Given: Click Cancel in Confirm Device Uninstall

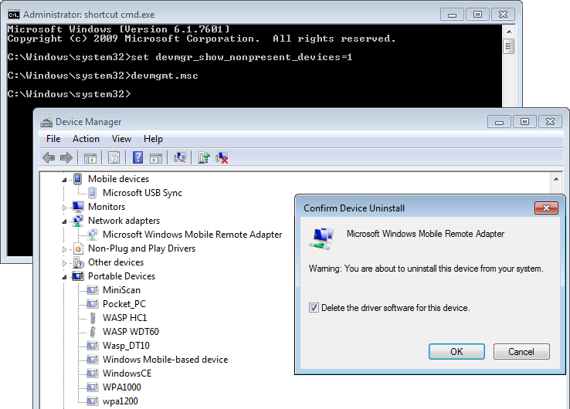Looking at the screenshot, I should pos(521,352).
